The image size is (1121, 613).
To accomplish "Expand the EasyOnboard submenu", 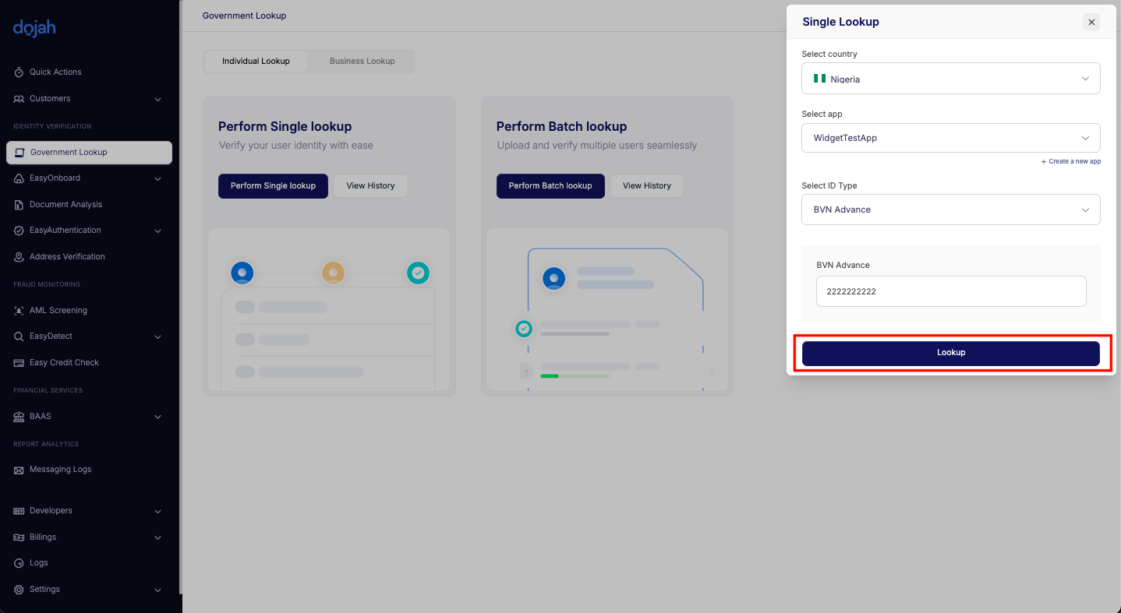I will tap(157, 178).
